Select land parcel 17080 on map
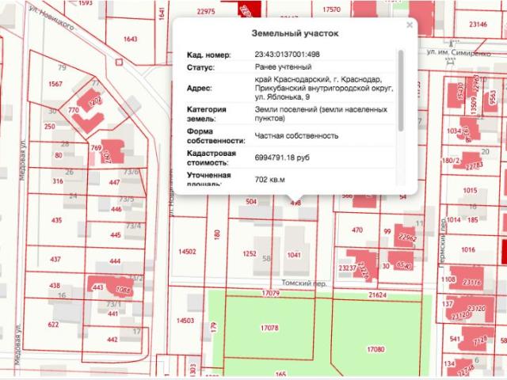The width and height of the screenshot is (507, 380). click(375, 349)
